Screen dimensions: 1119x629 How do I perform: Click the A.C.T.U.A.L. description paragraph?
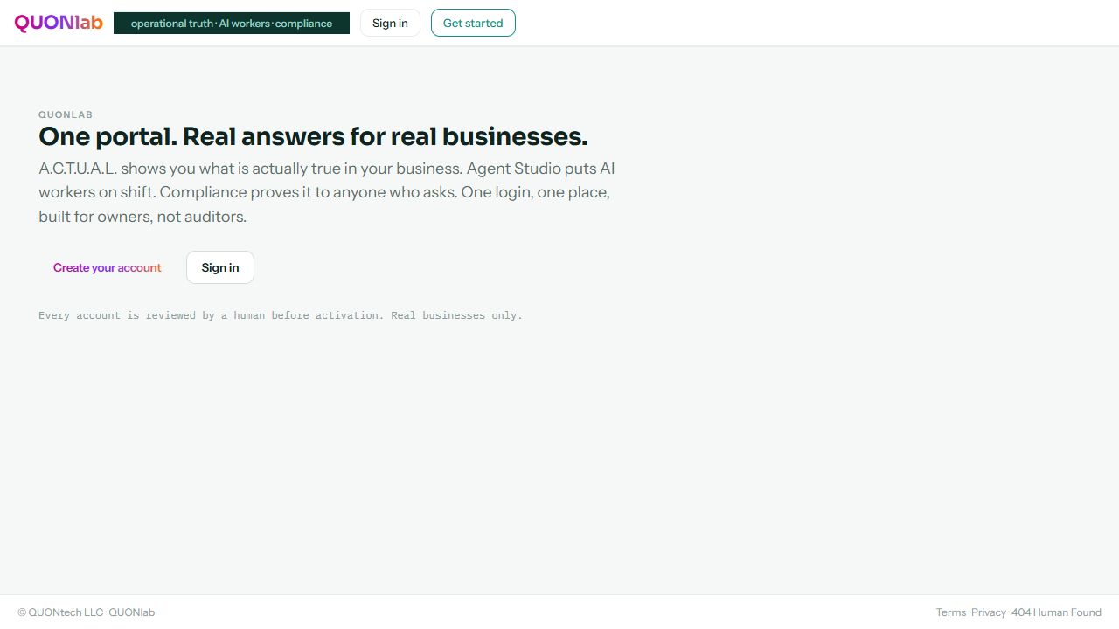[327, 192]
